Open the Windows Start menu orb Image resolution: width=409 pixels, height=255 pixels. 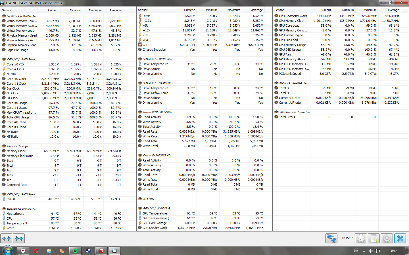click(x=8, y=251)
